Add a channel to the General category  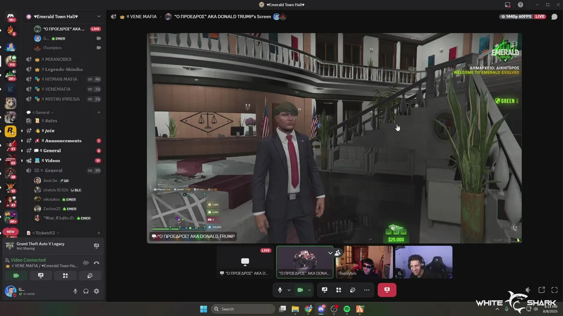click(x=99, y=112)
